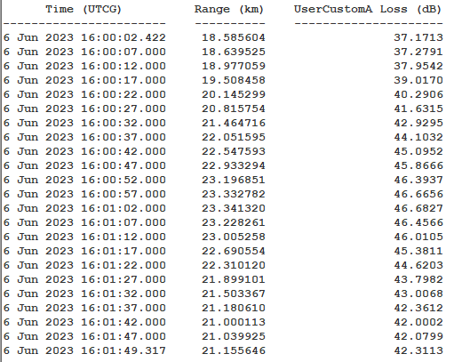Click maximum range value 23.341320

(x=234, y=208)
